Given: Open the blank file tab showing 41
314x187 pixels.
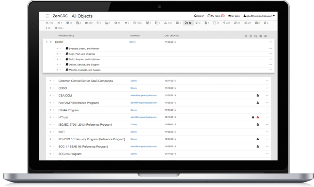Looking at the screenshot, I should click(x=216, y=23).
